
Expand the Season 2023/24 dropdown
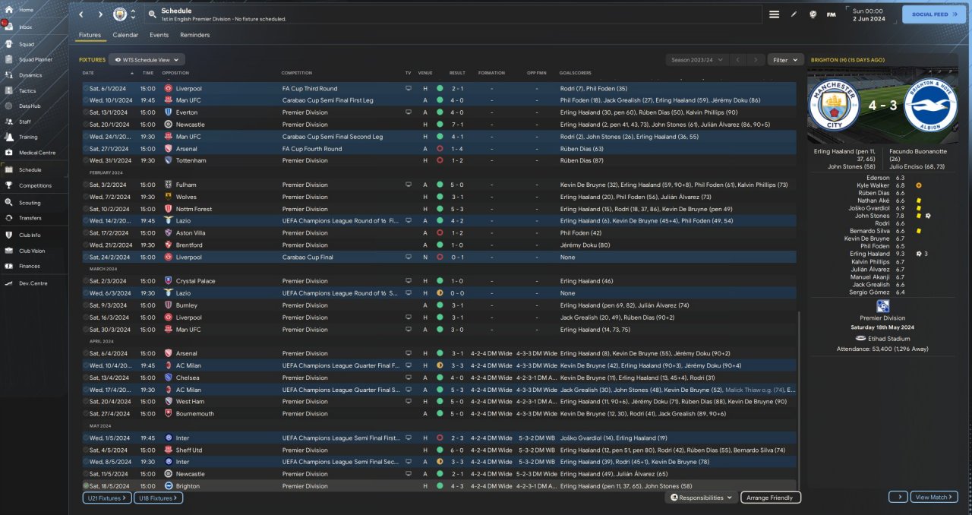pos(696,59)
